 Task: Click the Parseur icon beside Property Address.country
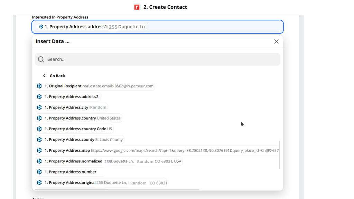click(39, 118)
